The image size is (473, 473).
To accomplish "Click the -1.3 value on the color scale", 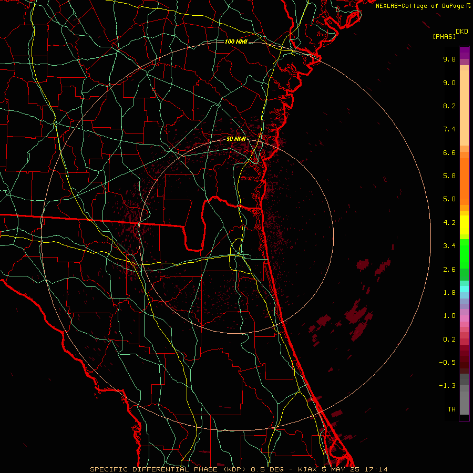I will click(x=447, y=386).
